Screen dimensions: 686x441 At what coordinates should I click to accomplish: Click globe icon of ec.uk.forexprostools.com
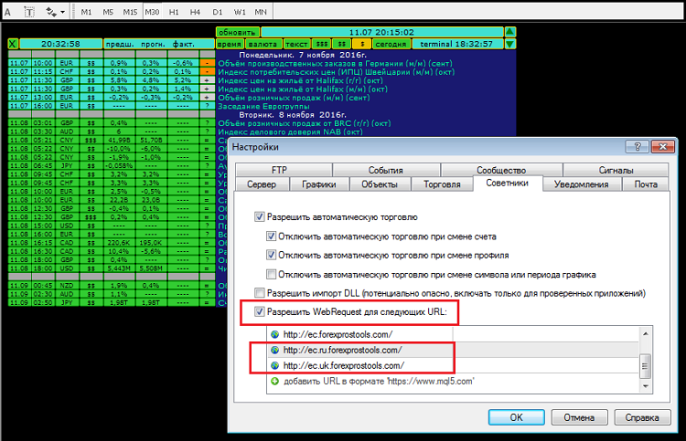[x=274, y=365]
